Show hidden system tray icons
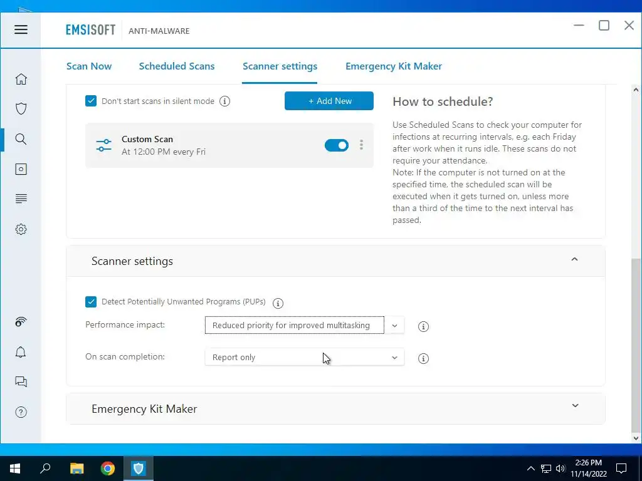 (530, 468)
